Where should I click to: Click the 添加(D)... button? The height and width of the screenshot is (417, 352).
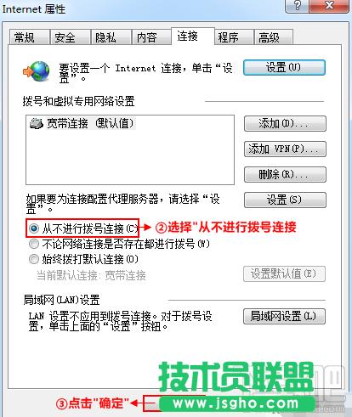pyautogui.click(x=285, y=123)
